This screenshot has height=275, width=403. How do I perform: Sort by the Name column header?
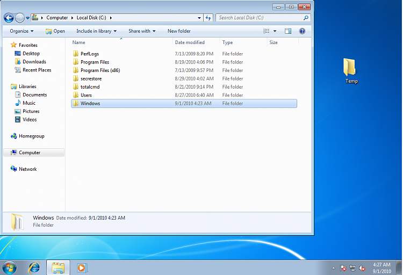click(121, 42)
